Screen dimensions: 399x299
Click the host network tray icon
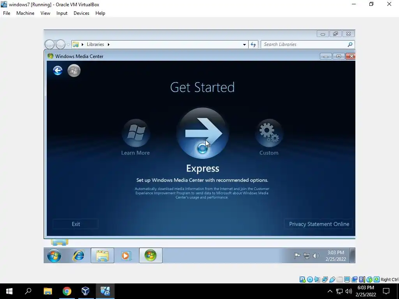tap(339, 291)
